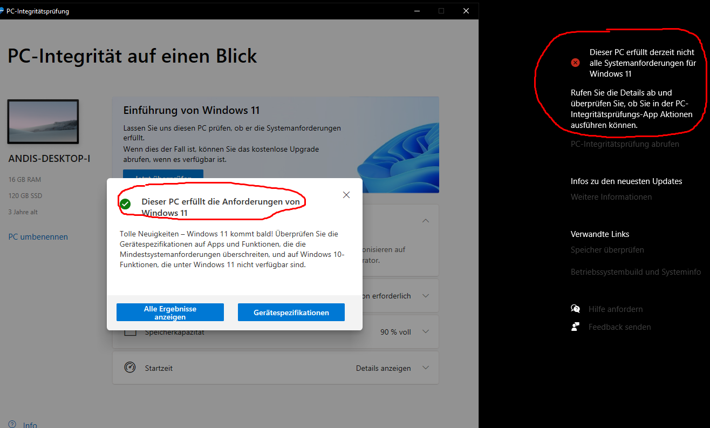Collapse the upper section using the up chevron
This screenshot has height=428, width=710.
pos(426,221)
